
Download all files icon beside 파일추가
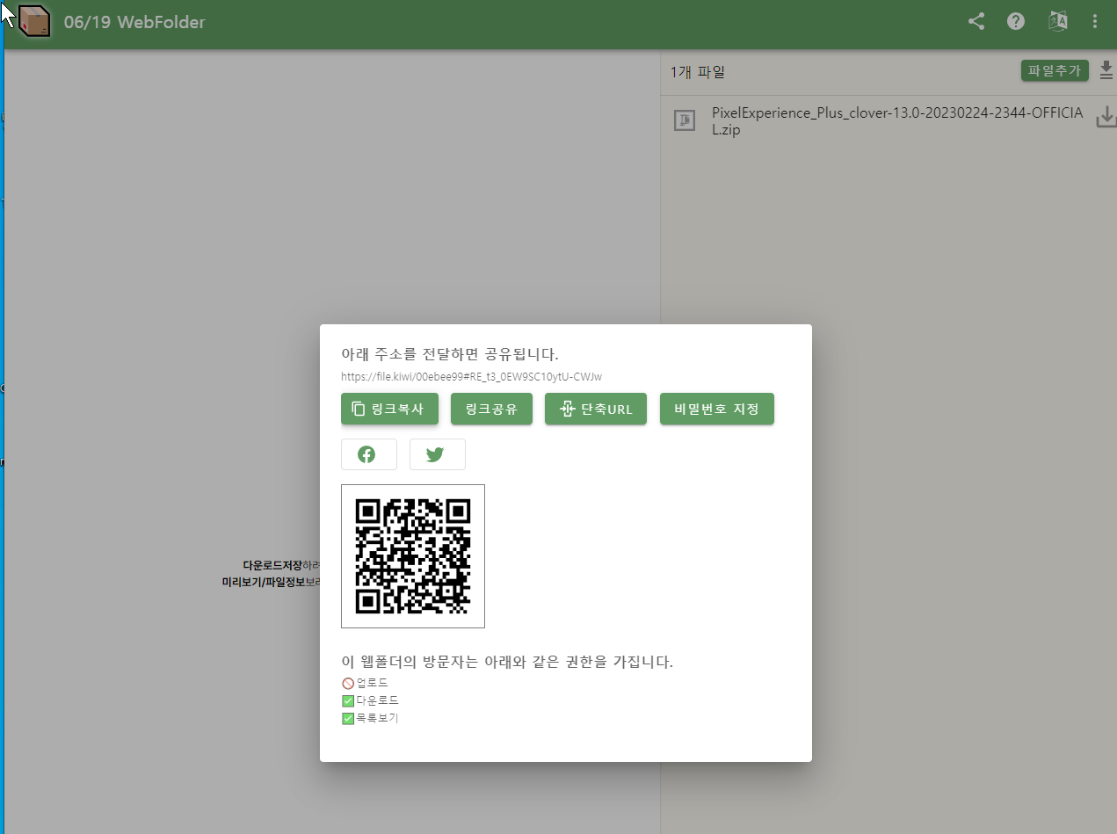tap(1106, 71)
